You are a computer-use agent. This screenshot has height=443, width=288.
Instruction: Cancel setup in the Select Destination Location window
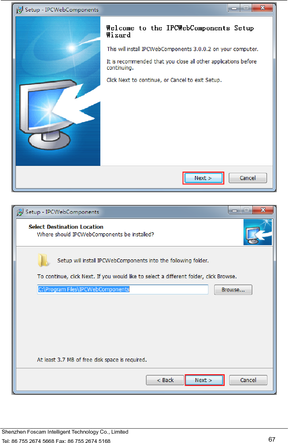[x=248, y=380]
